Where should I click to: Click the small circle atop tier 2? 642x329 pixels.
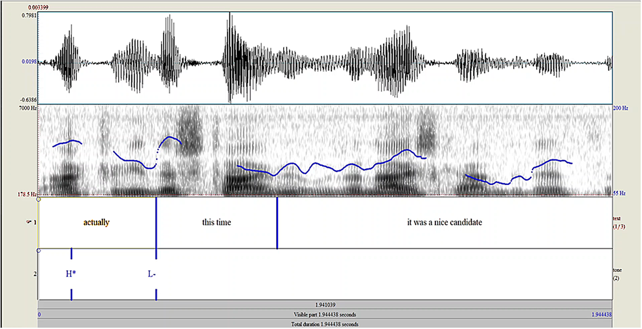click(x=39, y=251)
